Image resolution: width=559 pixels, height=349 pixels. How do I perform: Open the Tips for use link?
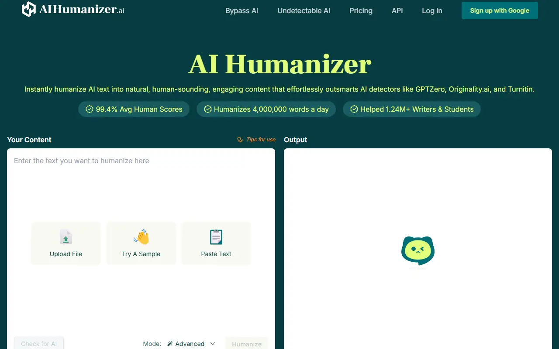coord(261,139)
